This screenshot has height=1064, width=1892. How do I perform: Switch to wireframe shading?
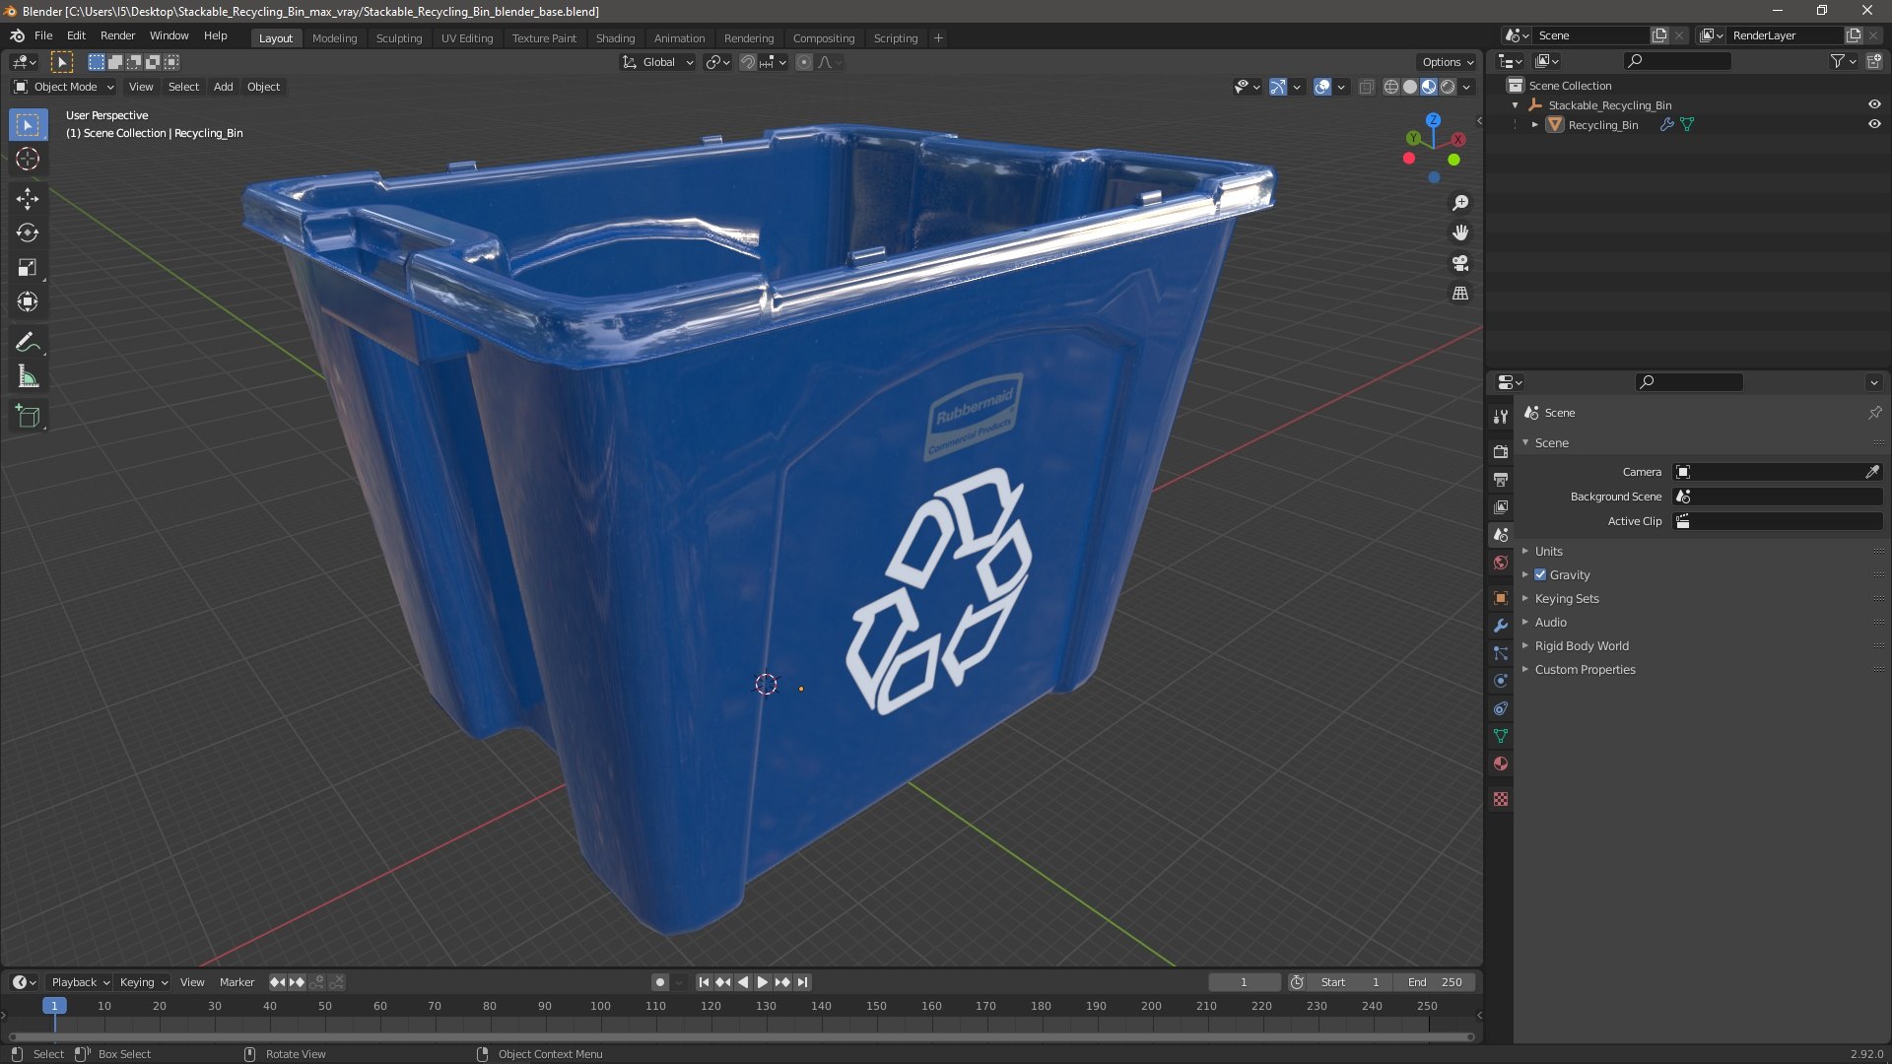(x=1391, y=87)
